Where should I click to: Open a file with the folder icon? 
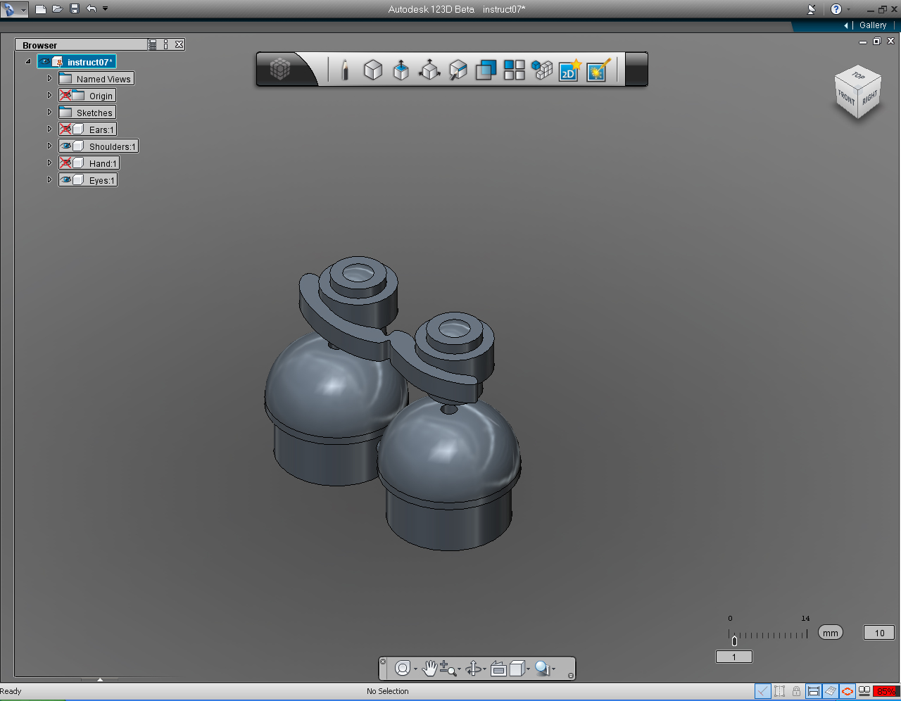pos(58,9)
